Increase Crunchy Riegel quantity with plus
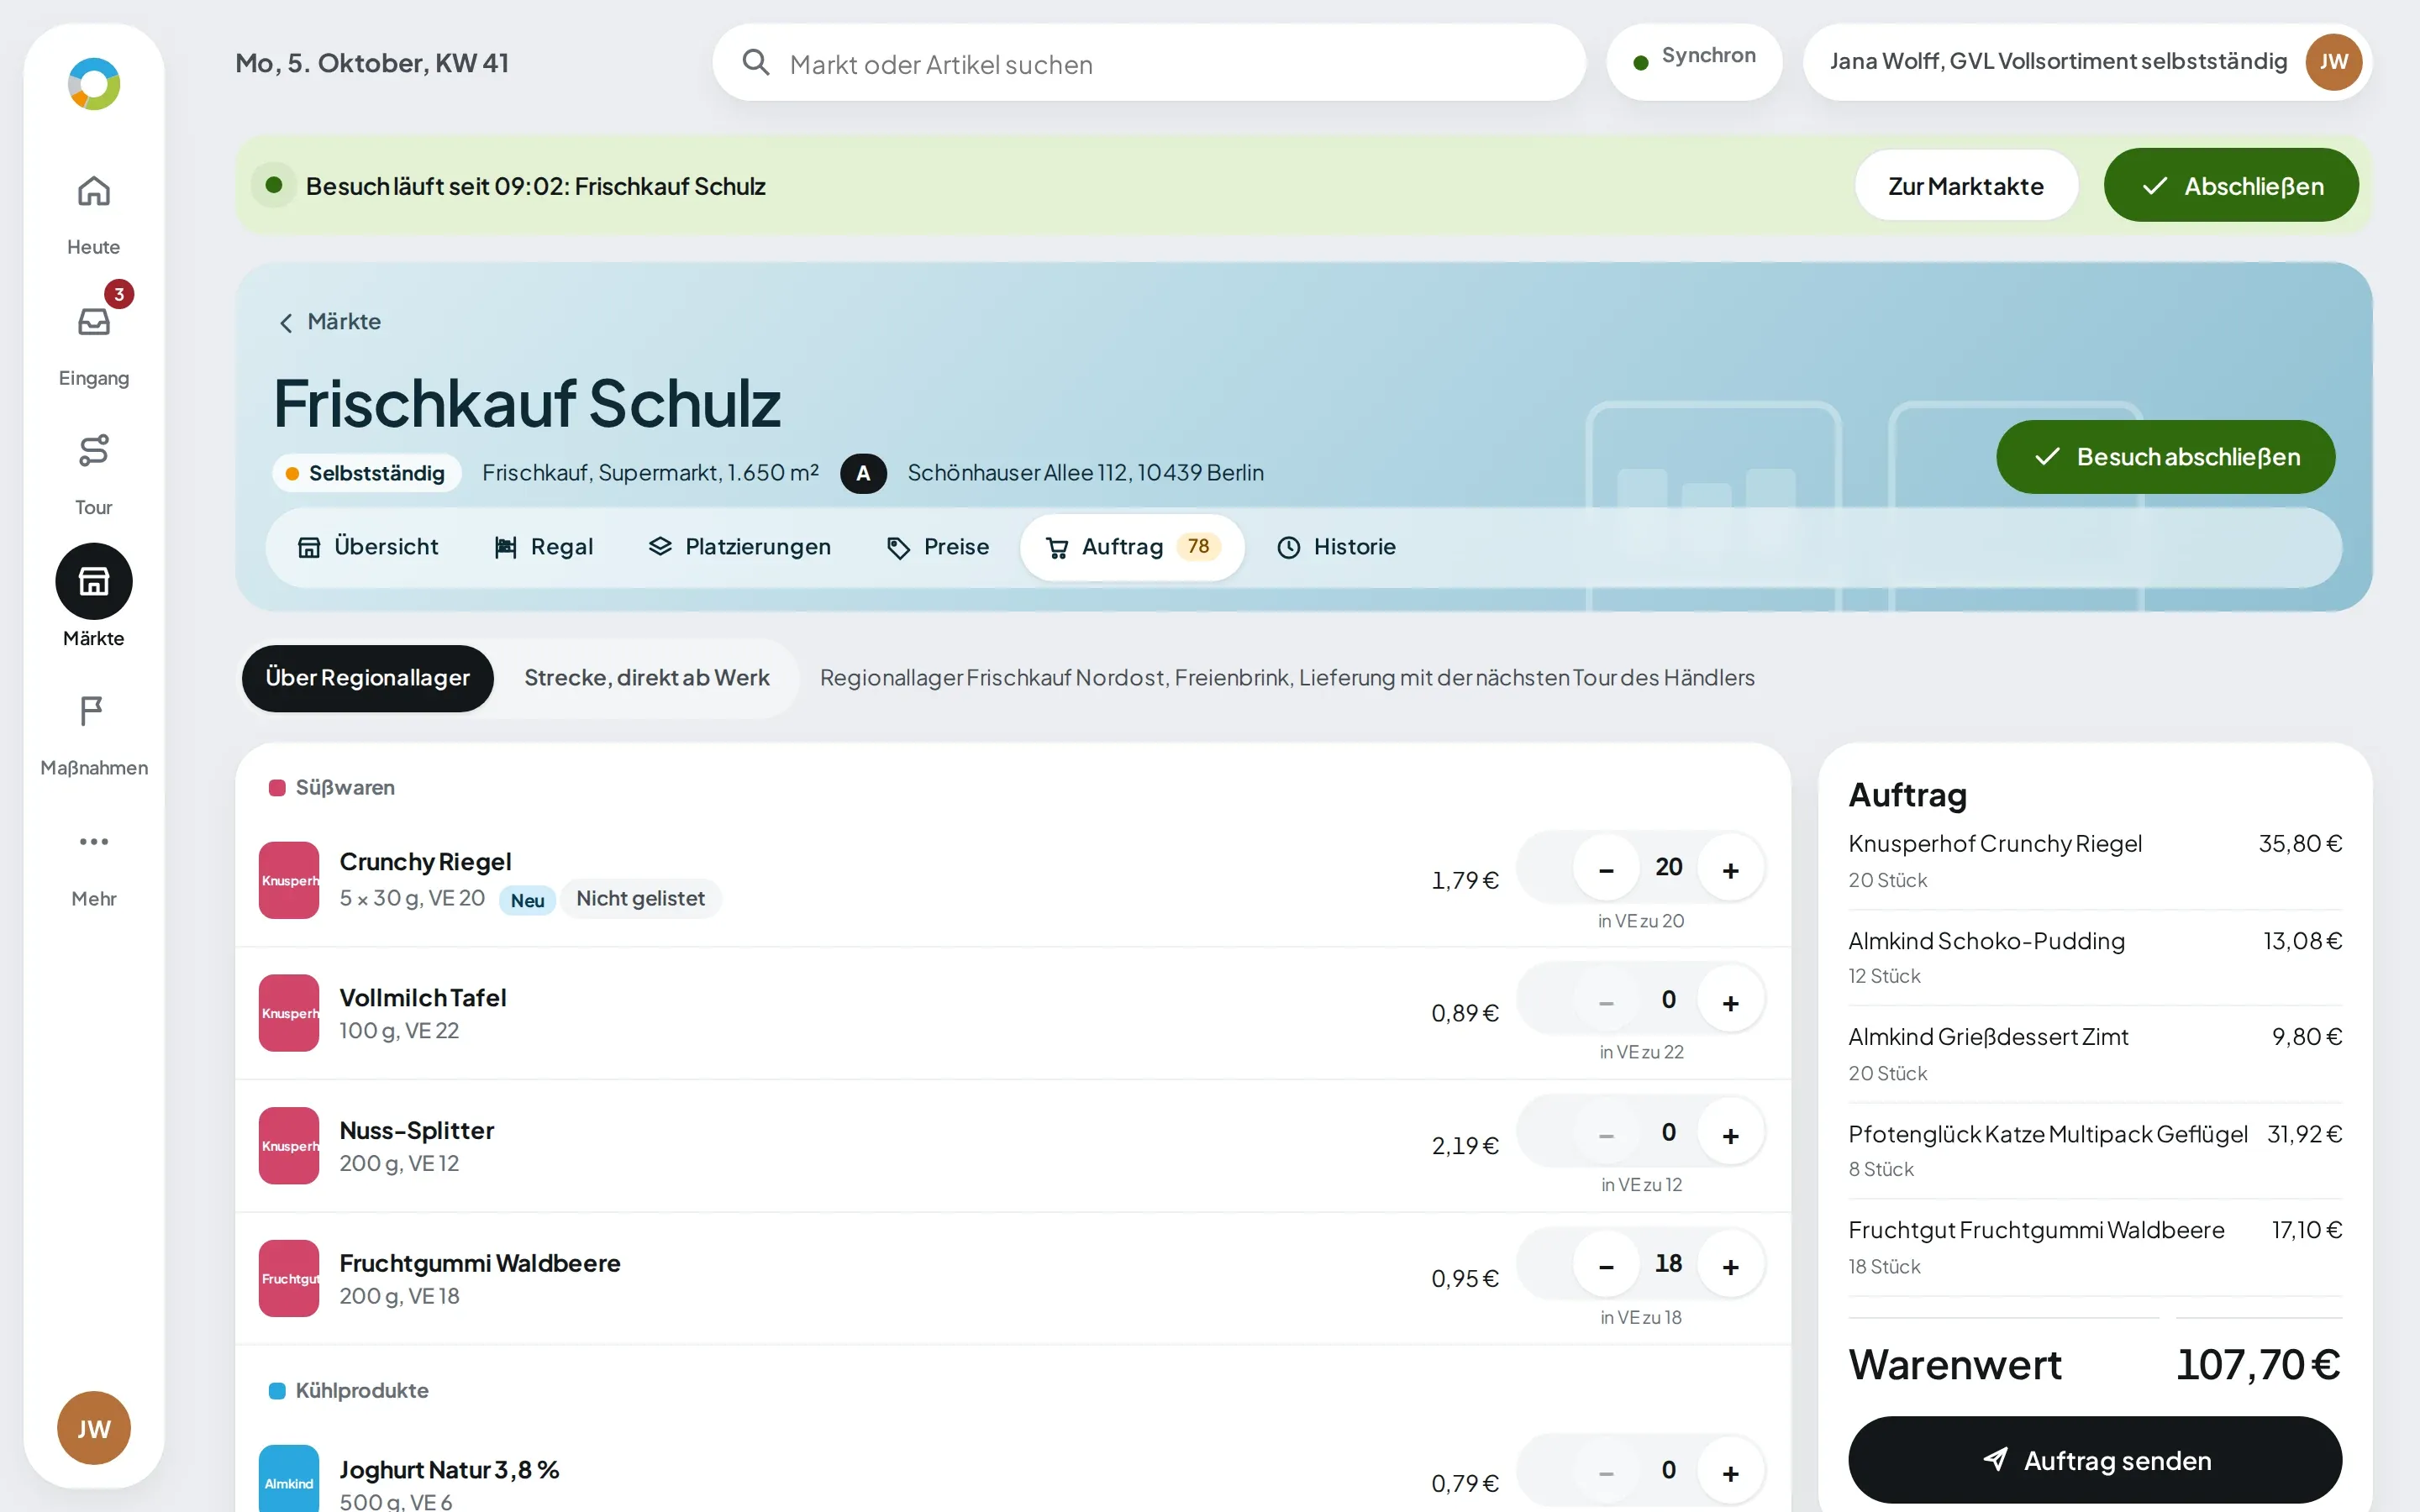 pyautogui.click(x=1730, y=868)
